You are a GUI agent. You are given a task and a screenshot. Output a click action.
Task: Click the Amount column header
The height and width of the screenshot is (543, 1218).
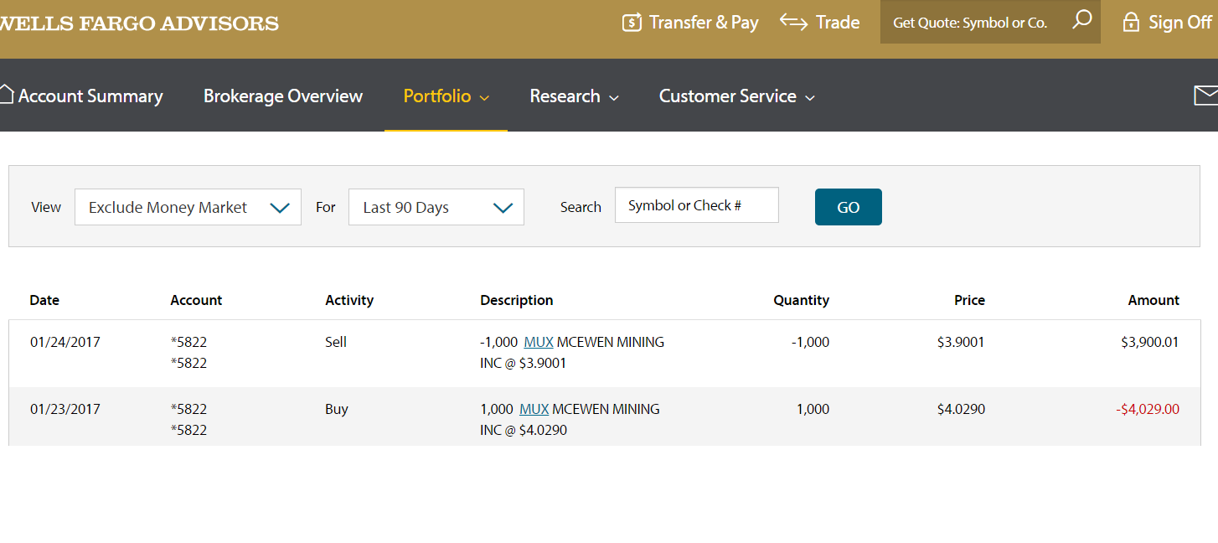tap(1153, 300)
